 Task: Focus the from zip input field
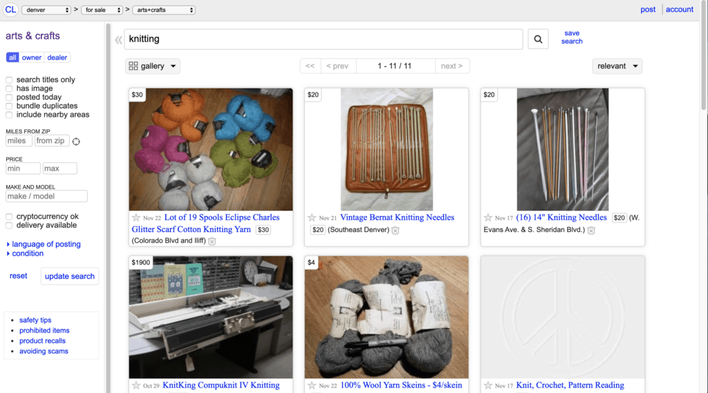point(52,141)
